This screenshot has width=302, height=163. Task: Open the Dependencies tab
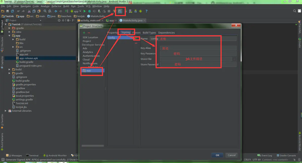(166, 33)
